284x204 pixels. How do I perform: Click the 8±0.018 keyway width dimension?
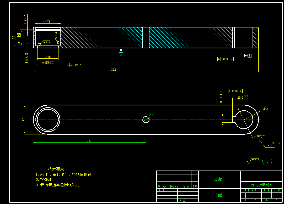click(221, 97)
